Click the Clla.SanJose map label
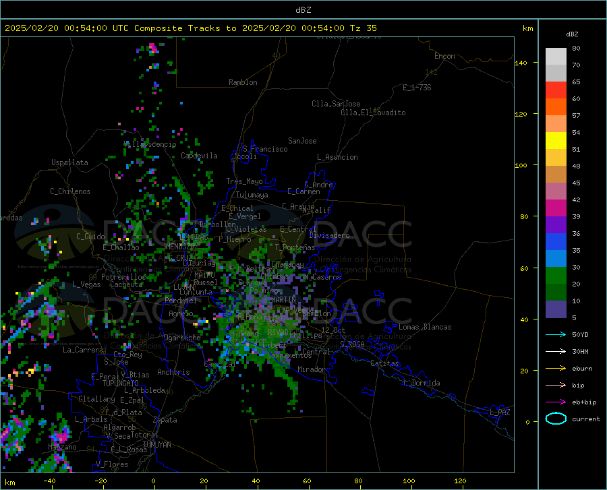Screen dimensions: 607x490 pyautogui.click(x=336, y=104)
